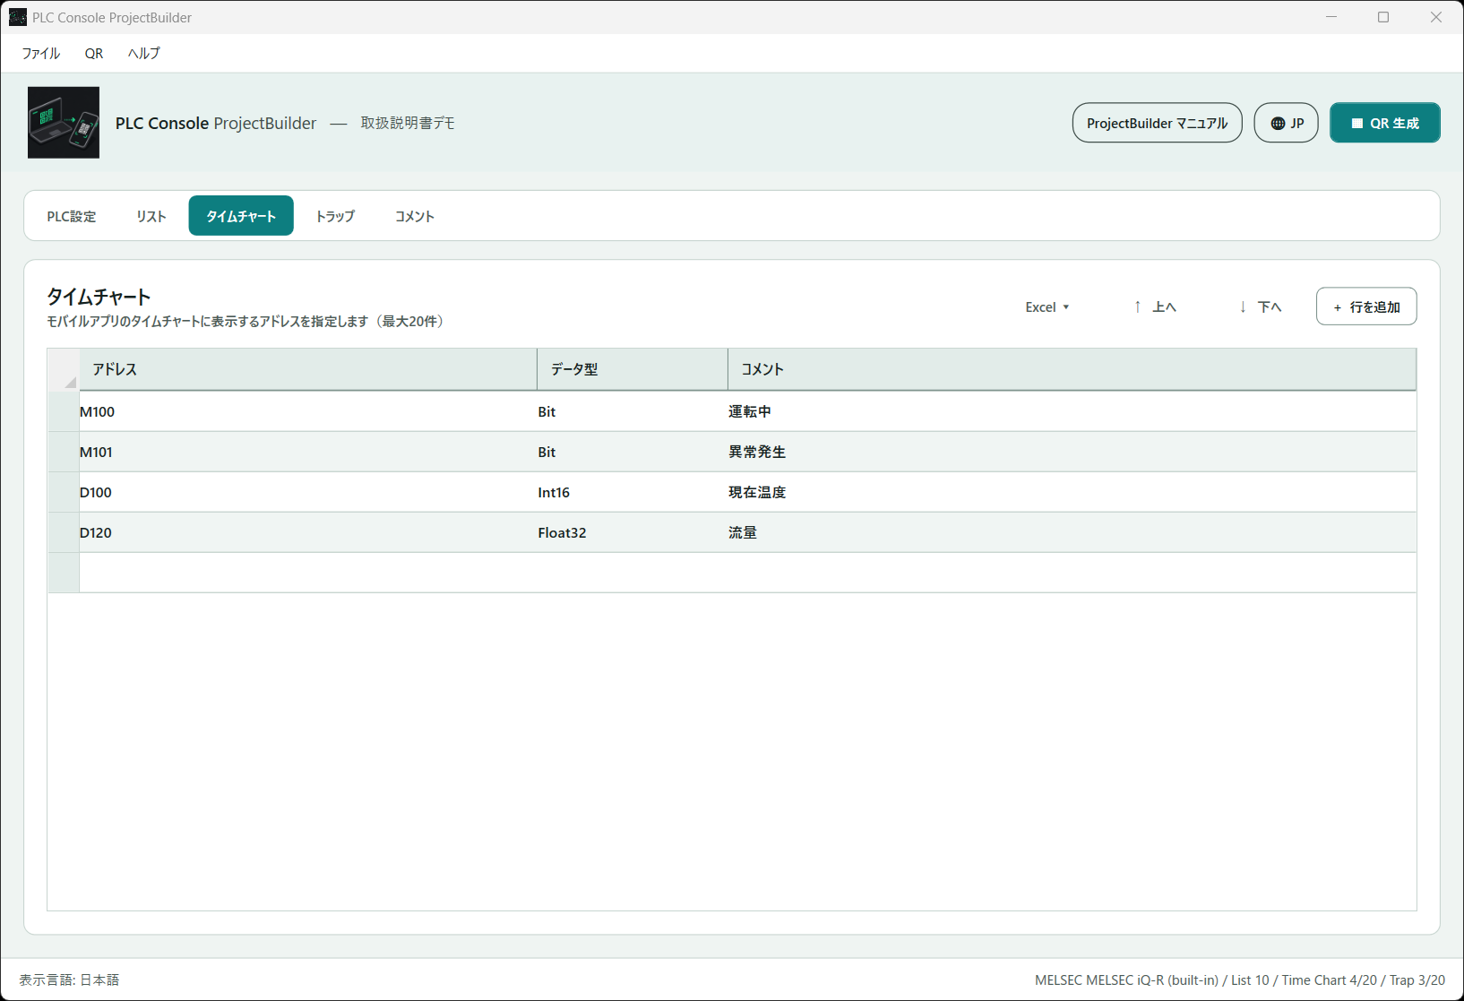Click the down arrow icon beside 下へ
Viewport: 1464px width, 1001px height.
pyautogui.click(x=1243, y=307)
